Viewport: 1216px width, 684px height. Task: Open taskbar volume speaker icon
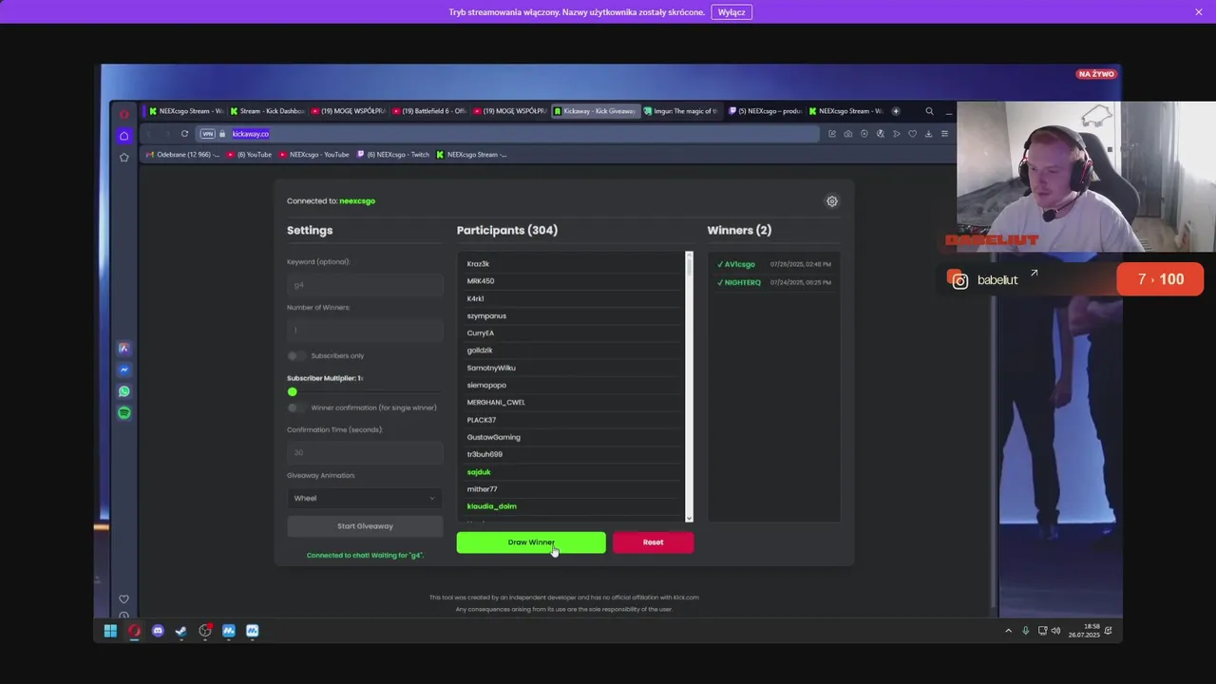(1055, 631)
